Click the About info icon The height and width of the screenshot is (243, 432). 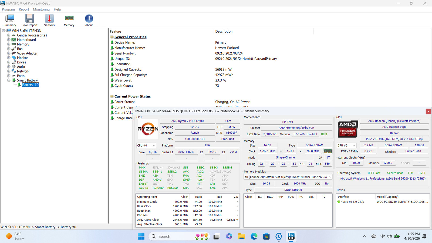click(x=89, y=21)
